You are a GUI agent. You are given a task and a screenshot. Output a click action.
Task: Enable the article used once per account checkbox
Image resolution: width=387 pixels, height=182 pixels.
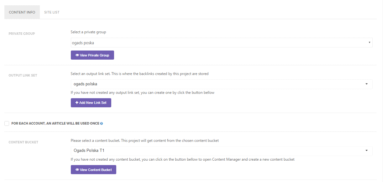7,124
